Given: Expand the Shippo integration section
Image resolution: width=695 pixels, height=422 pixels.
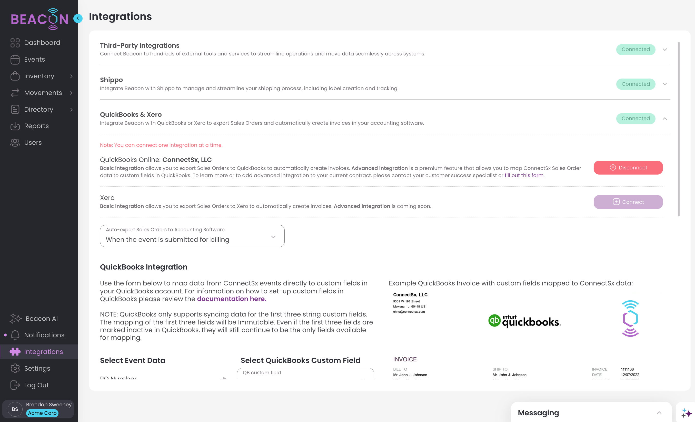Looking at the screenshot, I should pyautogui.click(x=664, y=84).
